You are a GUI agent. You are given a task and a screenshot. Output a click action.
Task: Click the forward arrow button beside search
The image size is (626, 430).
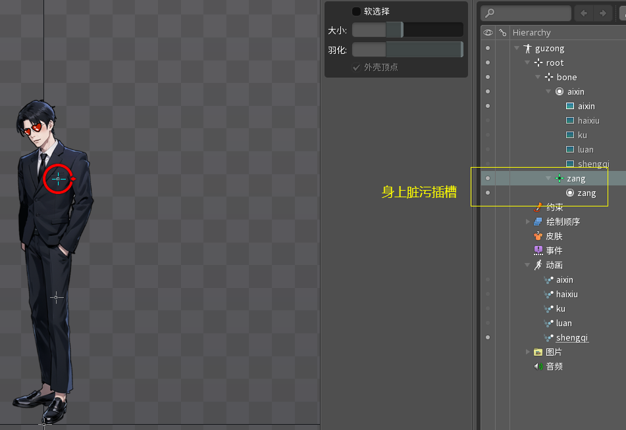coord(602,13)
